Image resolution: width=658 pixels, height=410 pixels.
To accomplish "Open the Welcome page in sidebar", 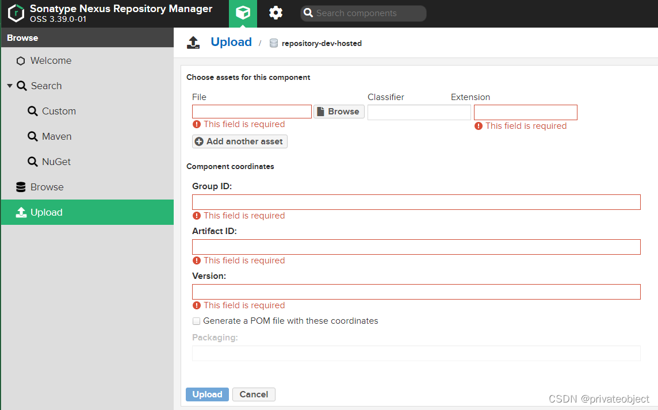I will click(x=87, y=60).
